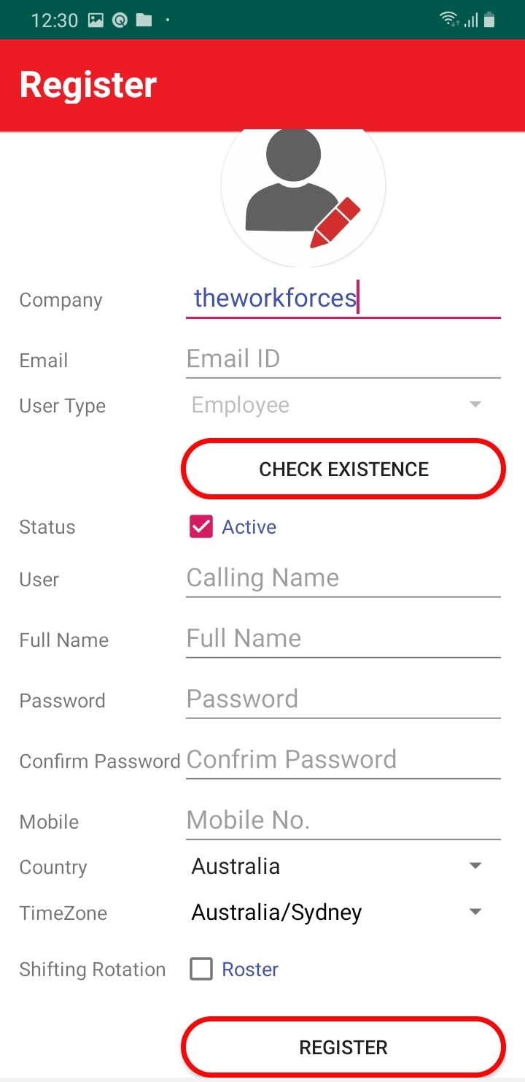Tap the circular Q notification icon
This screenshot has height=1082, width=525.
pos(120,20)
